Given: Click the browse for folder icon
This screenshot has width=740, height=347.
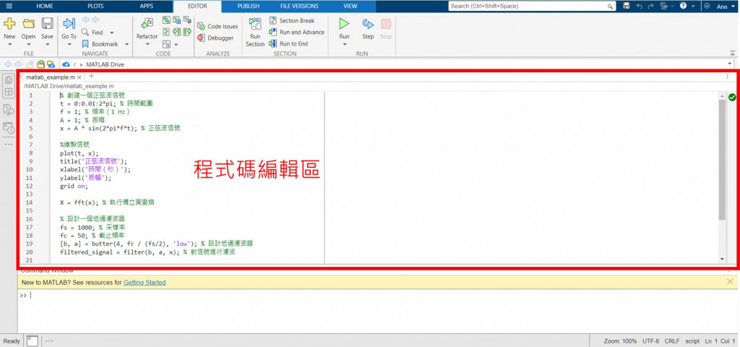Looking at the screenshot, I should click(40, 64).
